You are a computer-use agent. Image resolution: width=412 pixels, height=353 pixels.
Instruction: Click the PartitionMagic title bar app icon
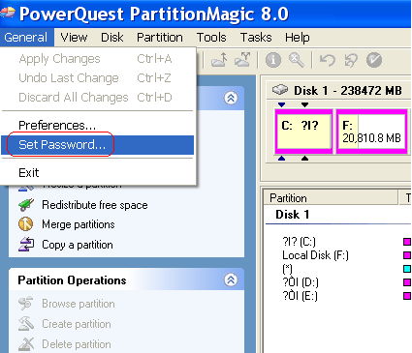(x=8, y=14)
